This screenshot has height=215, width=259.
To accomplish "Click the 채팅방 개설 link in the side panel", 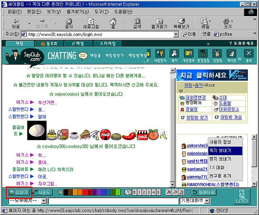I will tap(231, 117).
